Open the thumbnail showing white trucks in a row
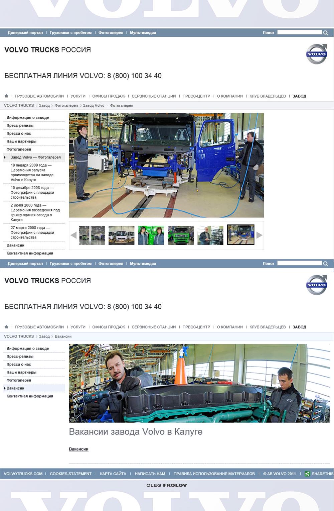The height and width of the screenshot is (511, 334). (x=122, y=235)
